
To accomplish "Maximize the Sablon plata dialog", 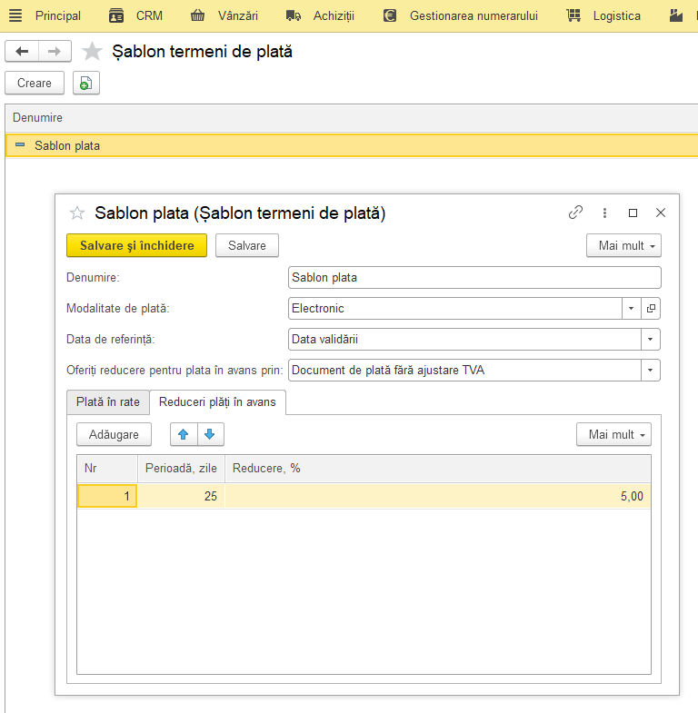I will click(x=633, y=213).
